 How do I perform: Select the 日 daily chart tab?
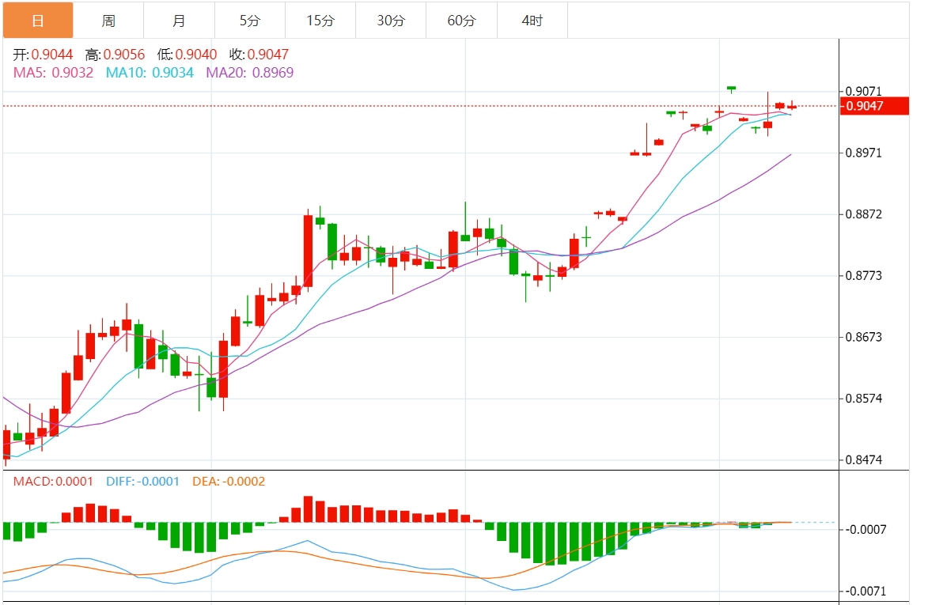point(38,21)
